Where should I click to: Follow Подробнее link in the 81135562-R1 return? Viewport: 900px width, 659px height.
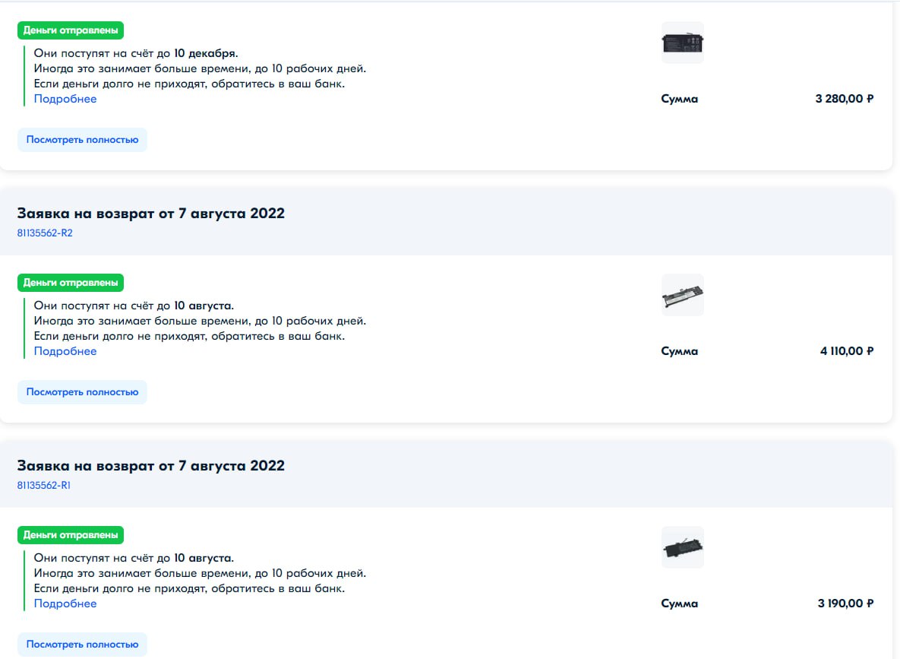[65, 604]
